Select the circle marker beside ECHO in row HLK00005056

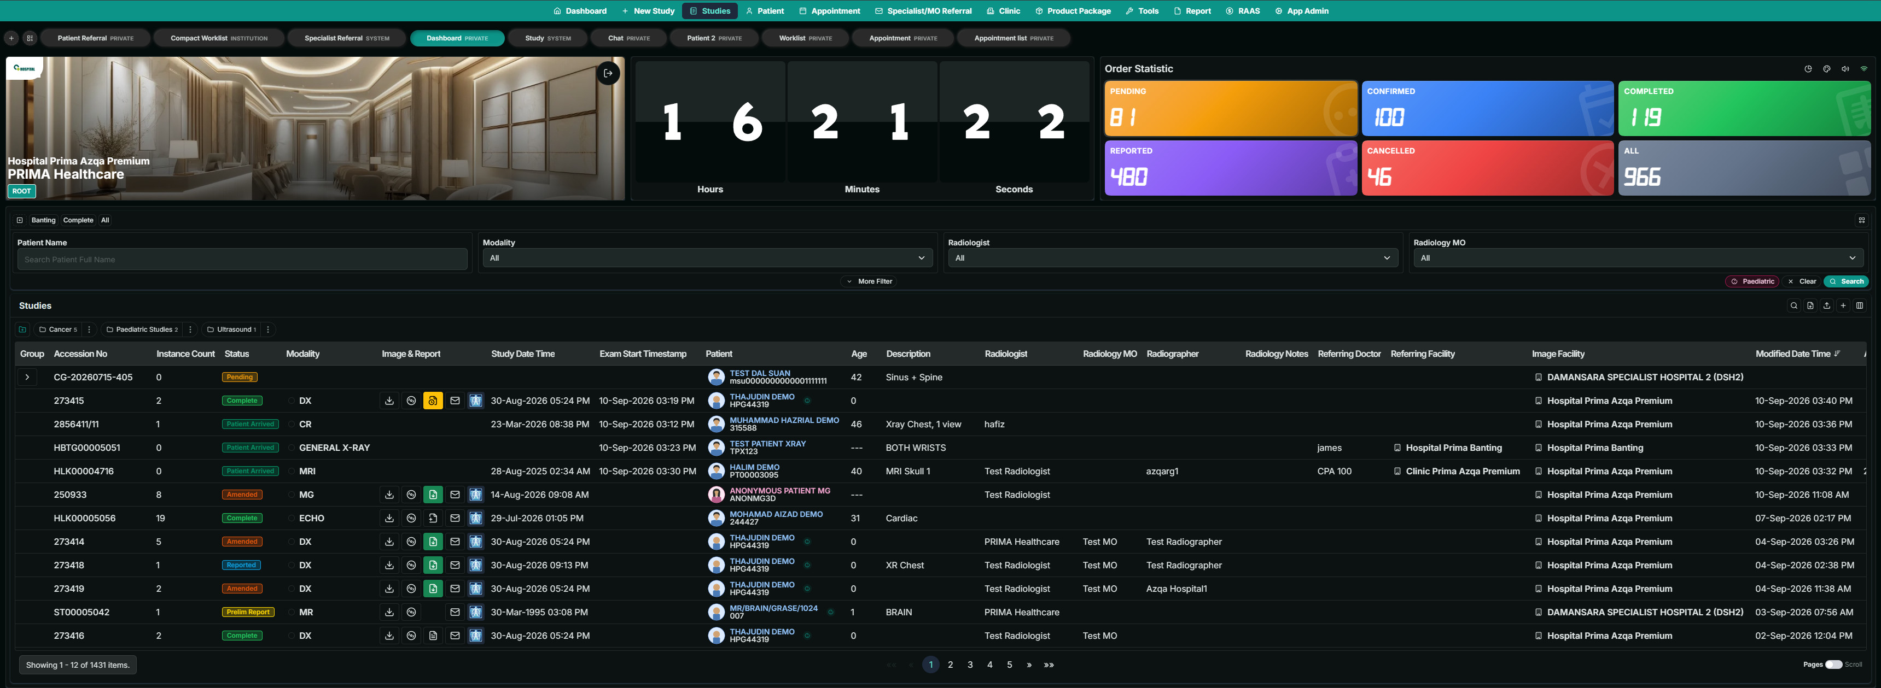[292, 518]
